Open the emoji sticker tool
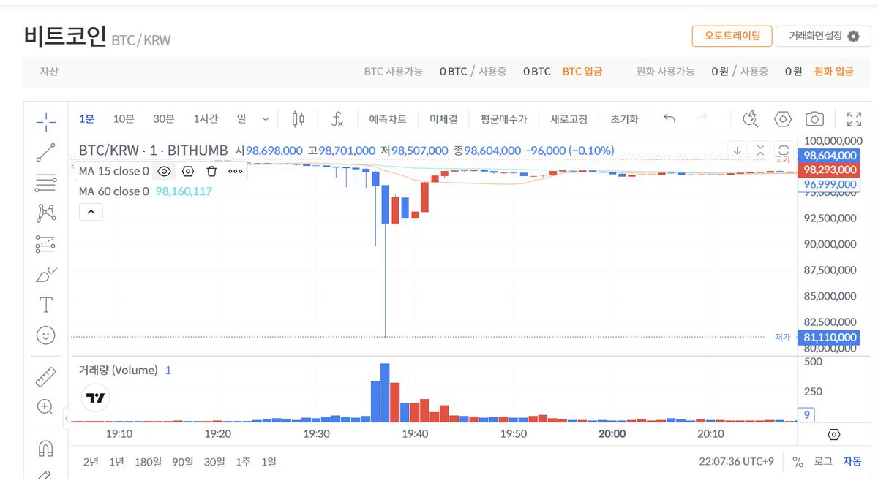Viewport: 878px width, 486px height. click(x=46, y=335)
